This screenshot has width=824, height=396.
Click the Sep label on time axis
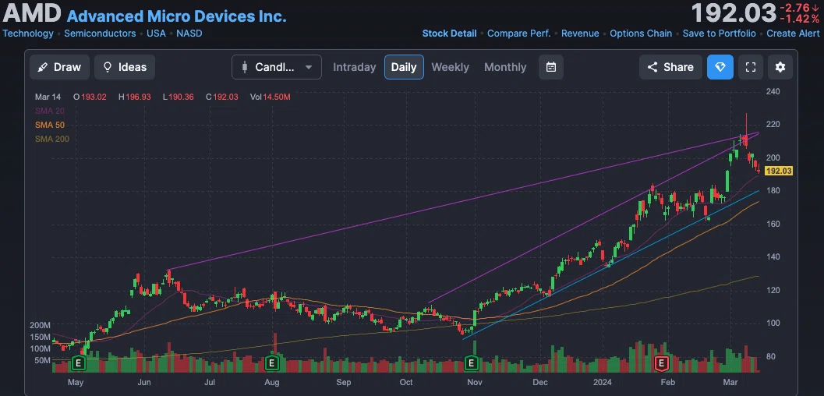[x=343, y=382]
